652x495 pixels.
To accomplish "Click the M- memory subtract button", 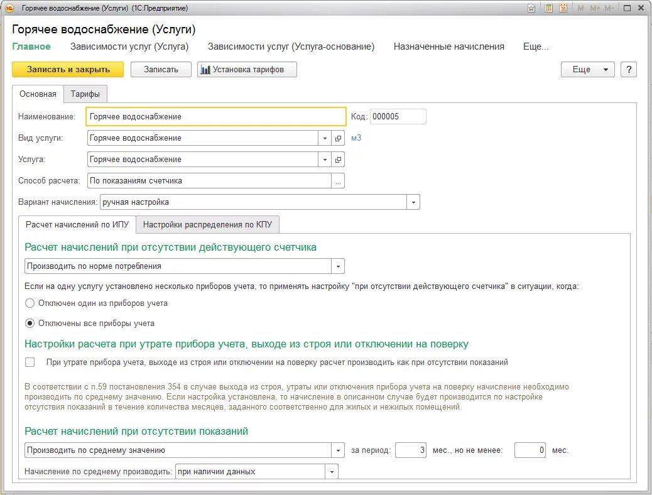I will [x=609, y=8].
